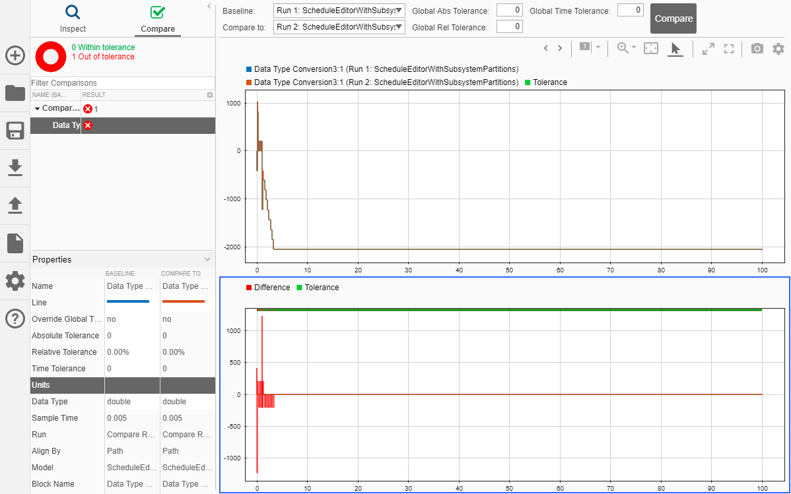Click the Filter Comparisons search field

pos(122,83)
